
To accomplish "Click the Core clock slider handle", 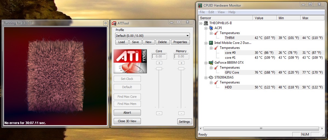I will pos(159,69).
